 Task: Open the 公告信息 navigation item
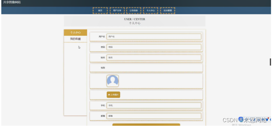click(134, 11)
